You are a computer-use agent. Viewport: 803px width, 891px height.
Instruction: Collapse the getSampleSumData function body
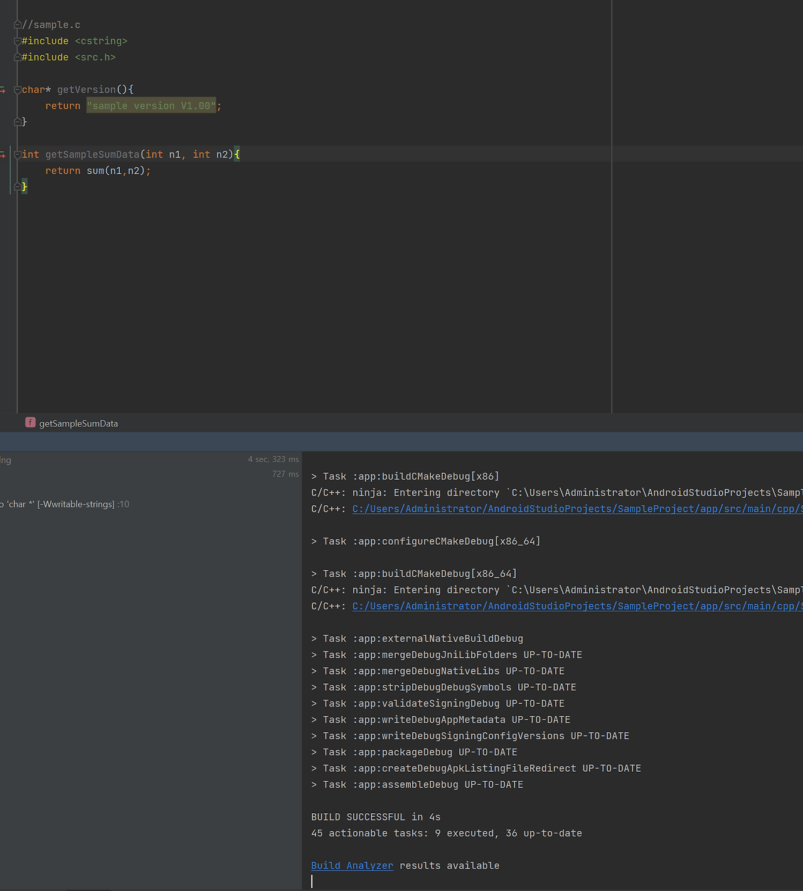click(x=18, y=154)
